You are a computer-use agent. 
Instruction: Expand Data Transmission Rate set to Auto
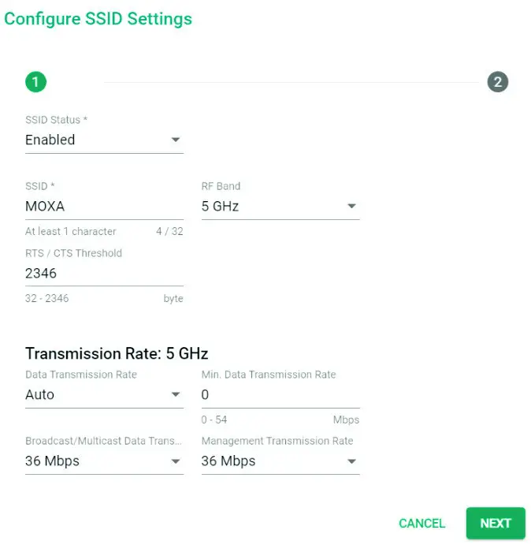[95, 395]
